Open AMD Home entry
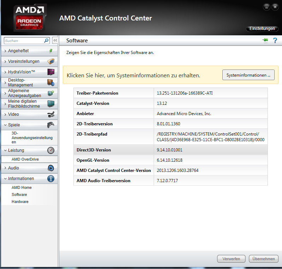The image size is (282, 269). point(22,187)
